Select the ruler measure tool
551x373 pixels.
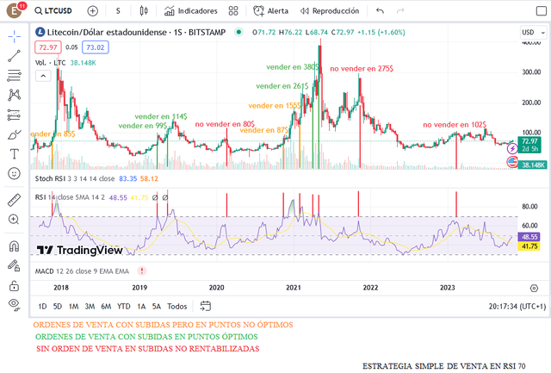tap(14, 200)
